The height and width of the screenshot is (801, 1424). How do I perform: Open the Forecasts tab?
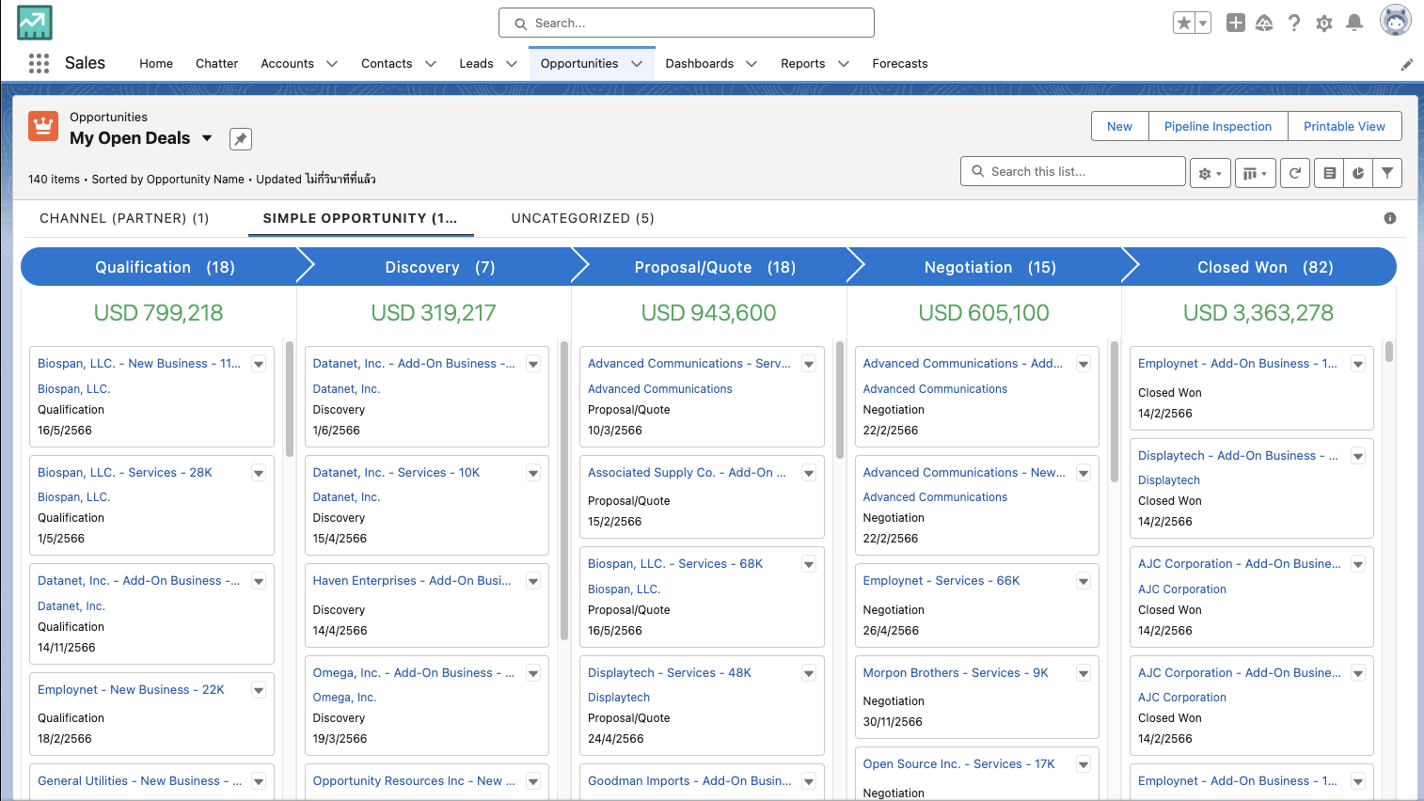tap(900, 64)
